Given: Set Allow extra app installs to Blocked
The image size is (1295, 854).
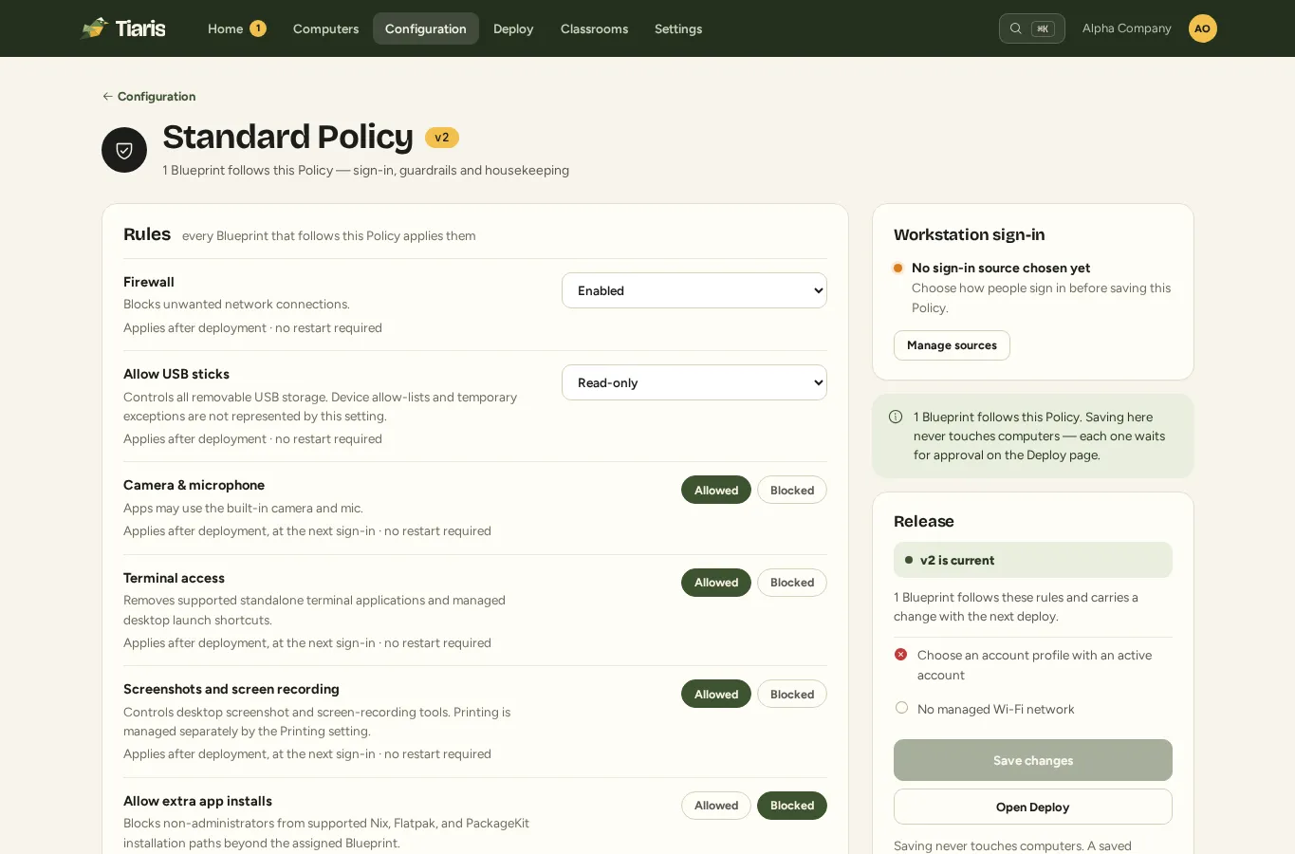Looking at the screenshot, I should 792,806.
